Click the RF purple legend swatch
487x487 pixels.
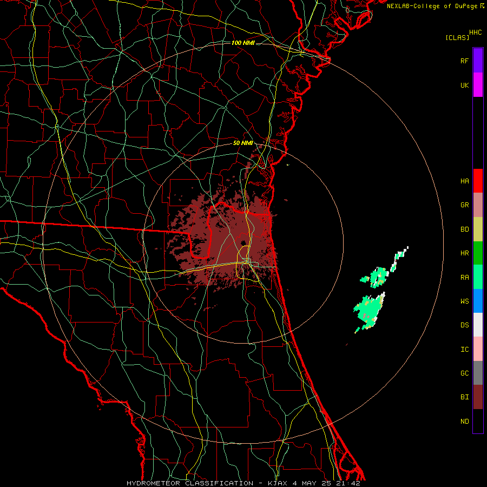(478, 61)
